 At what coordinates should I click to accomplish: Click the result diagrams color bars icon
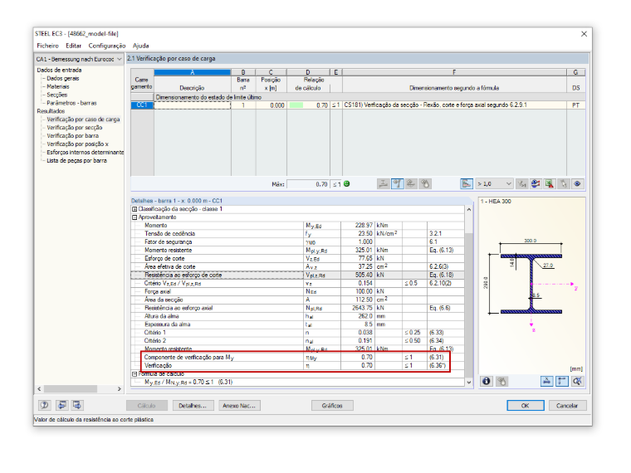(x=536, y=184)
